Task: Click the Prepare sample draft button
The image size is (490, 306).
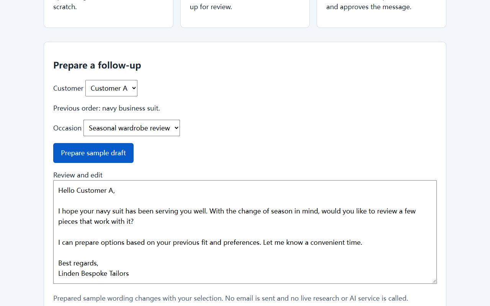Action: tap(93, 153)
